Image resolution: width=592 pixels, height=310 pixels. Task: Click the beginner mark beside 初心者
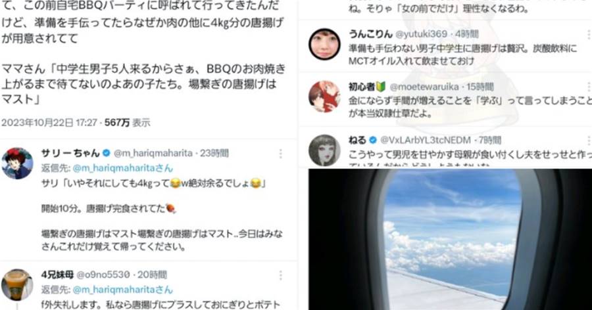(381, 87)
